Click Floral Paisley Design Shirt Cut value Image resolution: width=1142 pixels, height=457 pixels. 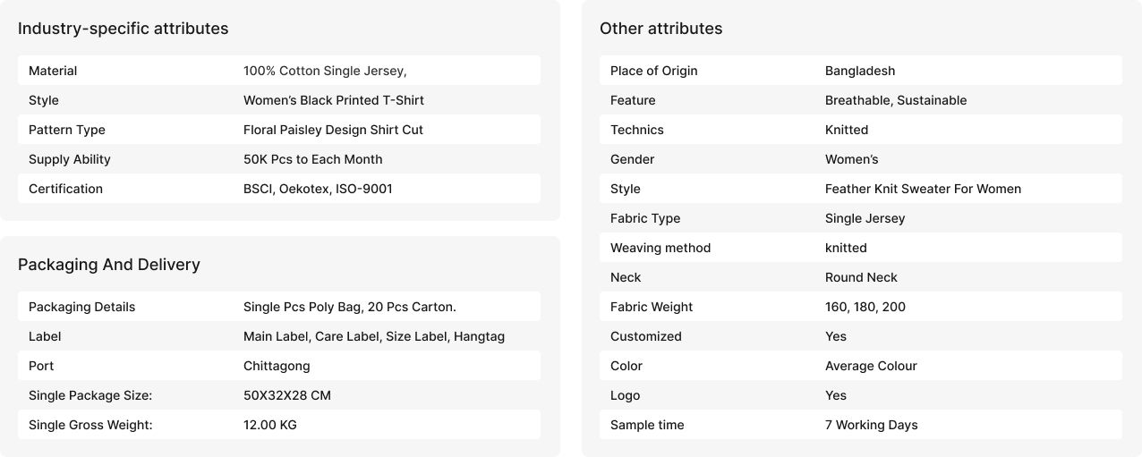[x=333, y=130]
